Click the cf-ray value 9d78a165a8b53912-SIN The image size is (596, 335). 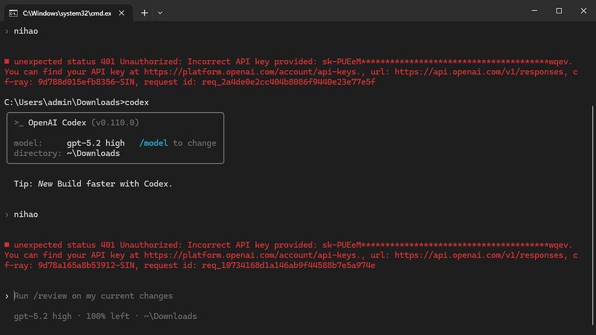coord(86,265)
